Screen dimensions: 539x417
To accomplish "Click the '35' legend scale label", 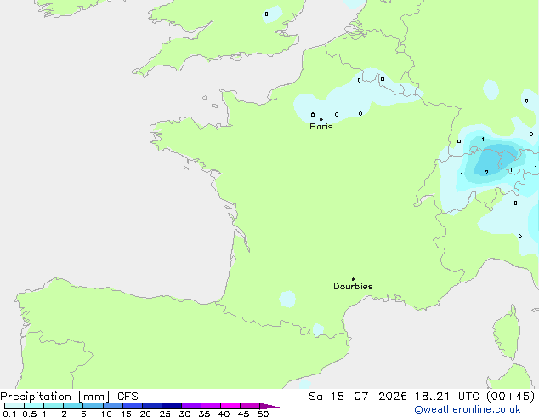I will pos(204,414).
